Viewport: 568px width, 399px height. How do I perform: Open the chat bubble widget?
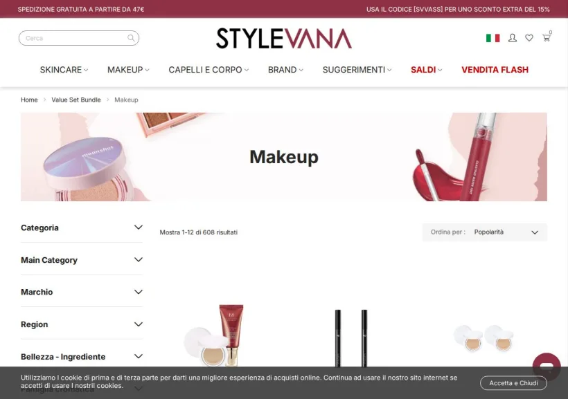pos(547,366)
